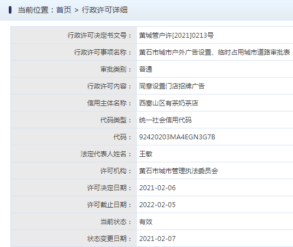Click the dark blue marker beside 当前位置
Screen dimensions: 293x247
coord(10,10)
